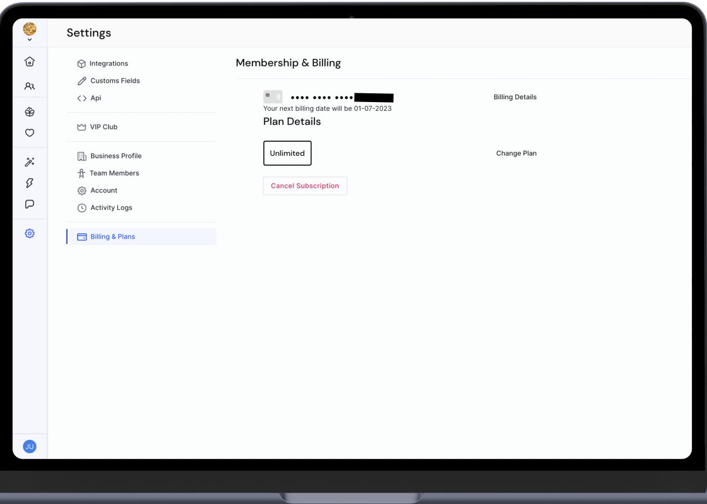View Activity Logs
Image resolution: width=707 pixels, height=504 pixels.
tap(111, 208)
